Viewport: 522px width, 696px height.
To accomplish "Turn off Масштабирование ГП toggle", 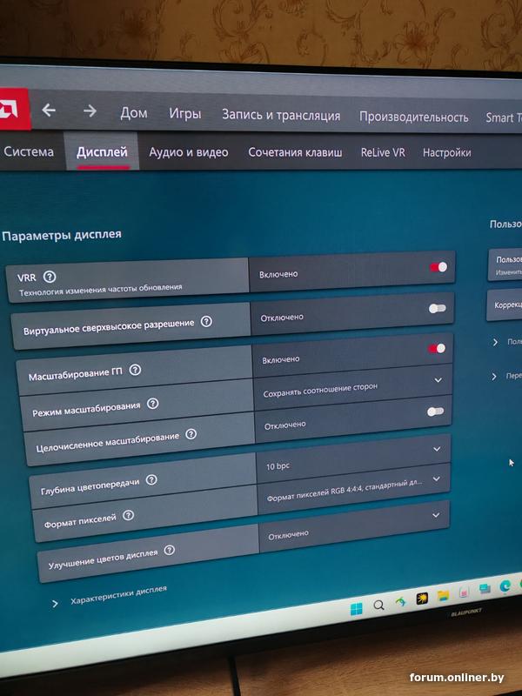I will 437,349.
